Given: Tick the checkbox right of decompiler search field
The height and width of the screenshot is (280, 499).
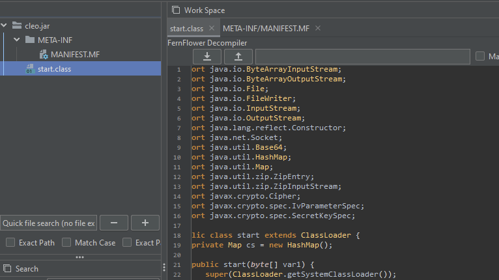Looking at the screenshot, I should 480,57.
